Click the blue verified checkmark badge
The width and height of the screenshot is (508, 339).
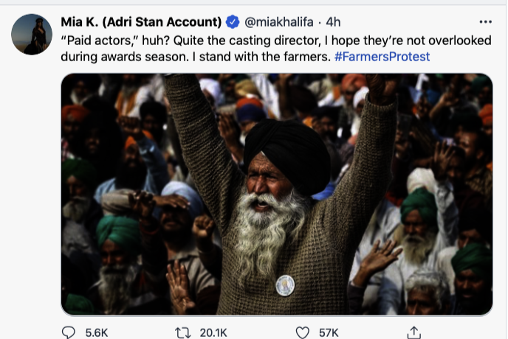coord(233,22)
